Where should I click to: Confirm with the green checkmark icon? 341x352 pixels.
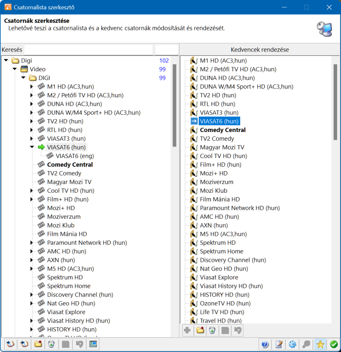(334, 344)
